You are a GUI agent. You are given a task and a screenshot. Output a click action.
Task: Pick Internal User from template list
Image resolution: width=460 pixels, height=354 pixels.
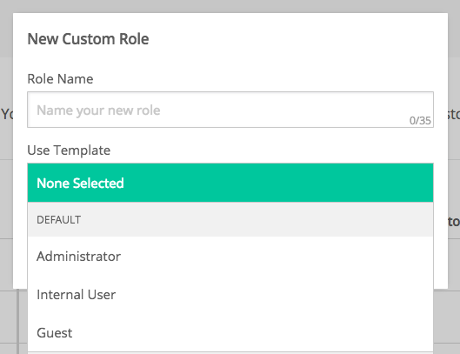(230, 294)
